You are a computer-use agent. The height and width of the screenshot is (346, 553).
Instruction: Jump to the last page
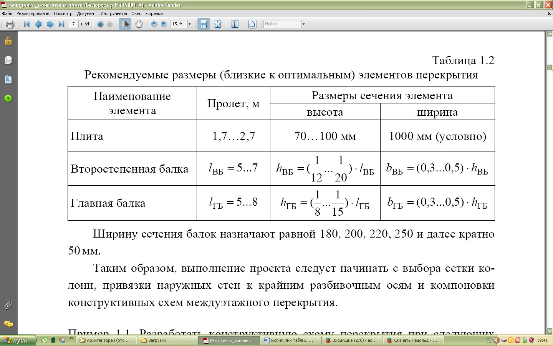click(61, 24)
